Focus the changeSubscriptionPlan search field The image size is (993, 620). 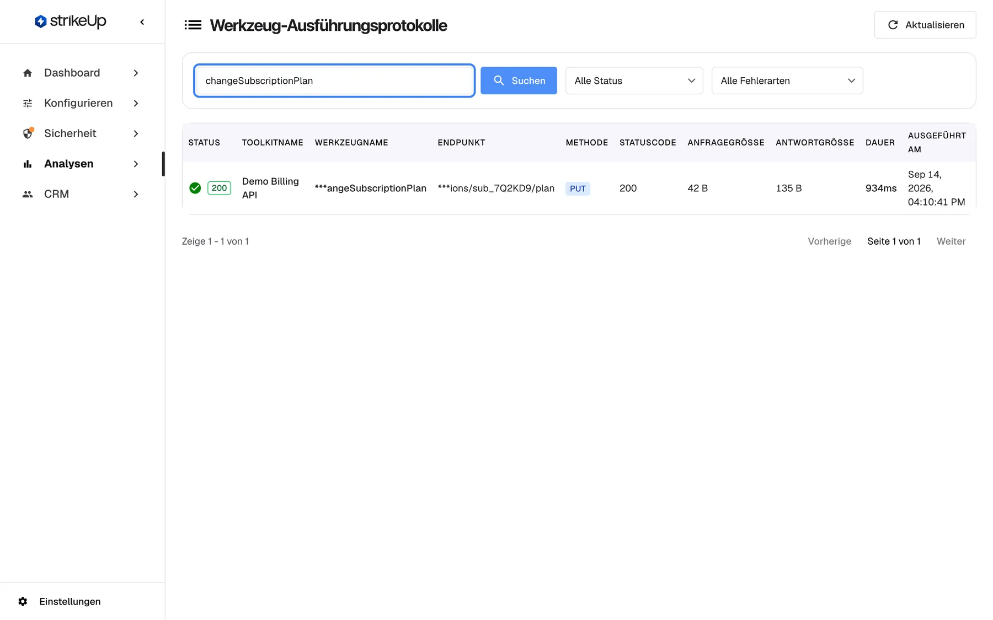[x=334, y=80]
